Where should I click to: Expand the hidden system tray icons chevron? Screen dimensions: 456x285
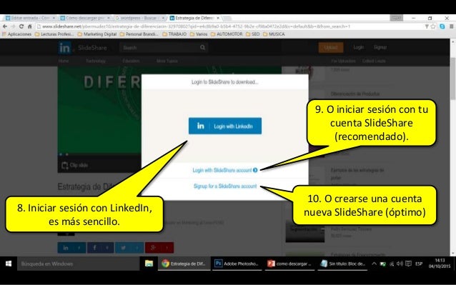[375, 264]
